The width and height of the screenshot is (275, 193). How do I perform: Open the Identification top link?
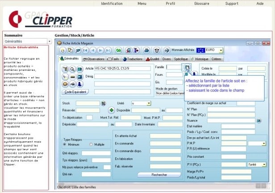click(112, 4)
